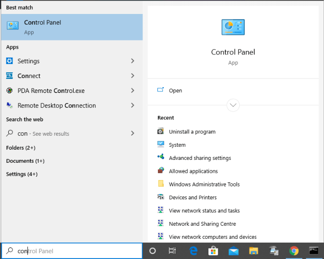324x259 pixels.
Task: Open Windows Administrative Tools
Action: point(204,184)
